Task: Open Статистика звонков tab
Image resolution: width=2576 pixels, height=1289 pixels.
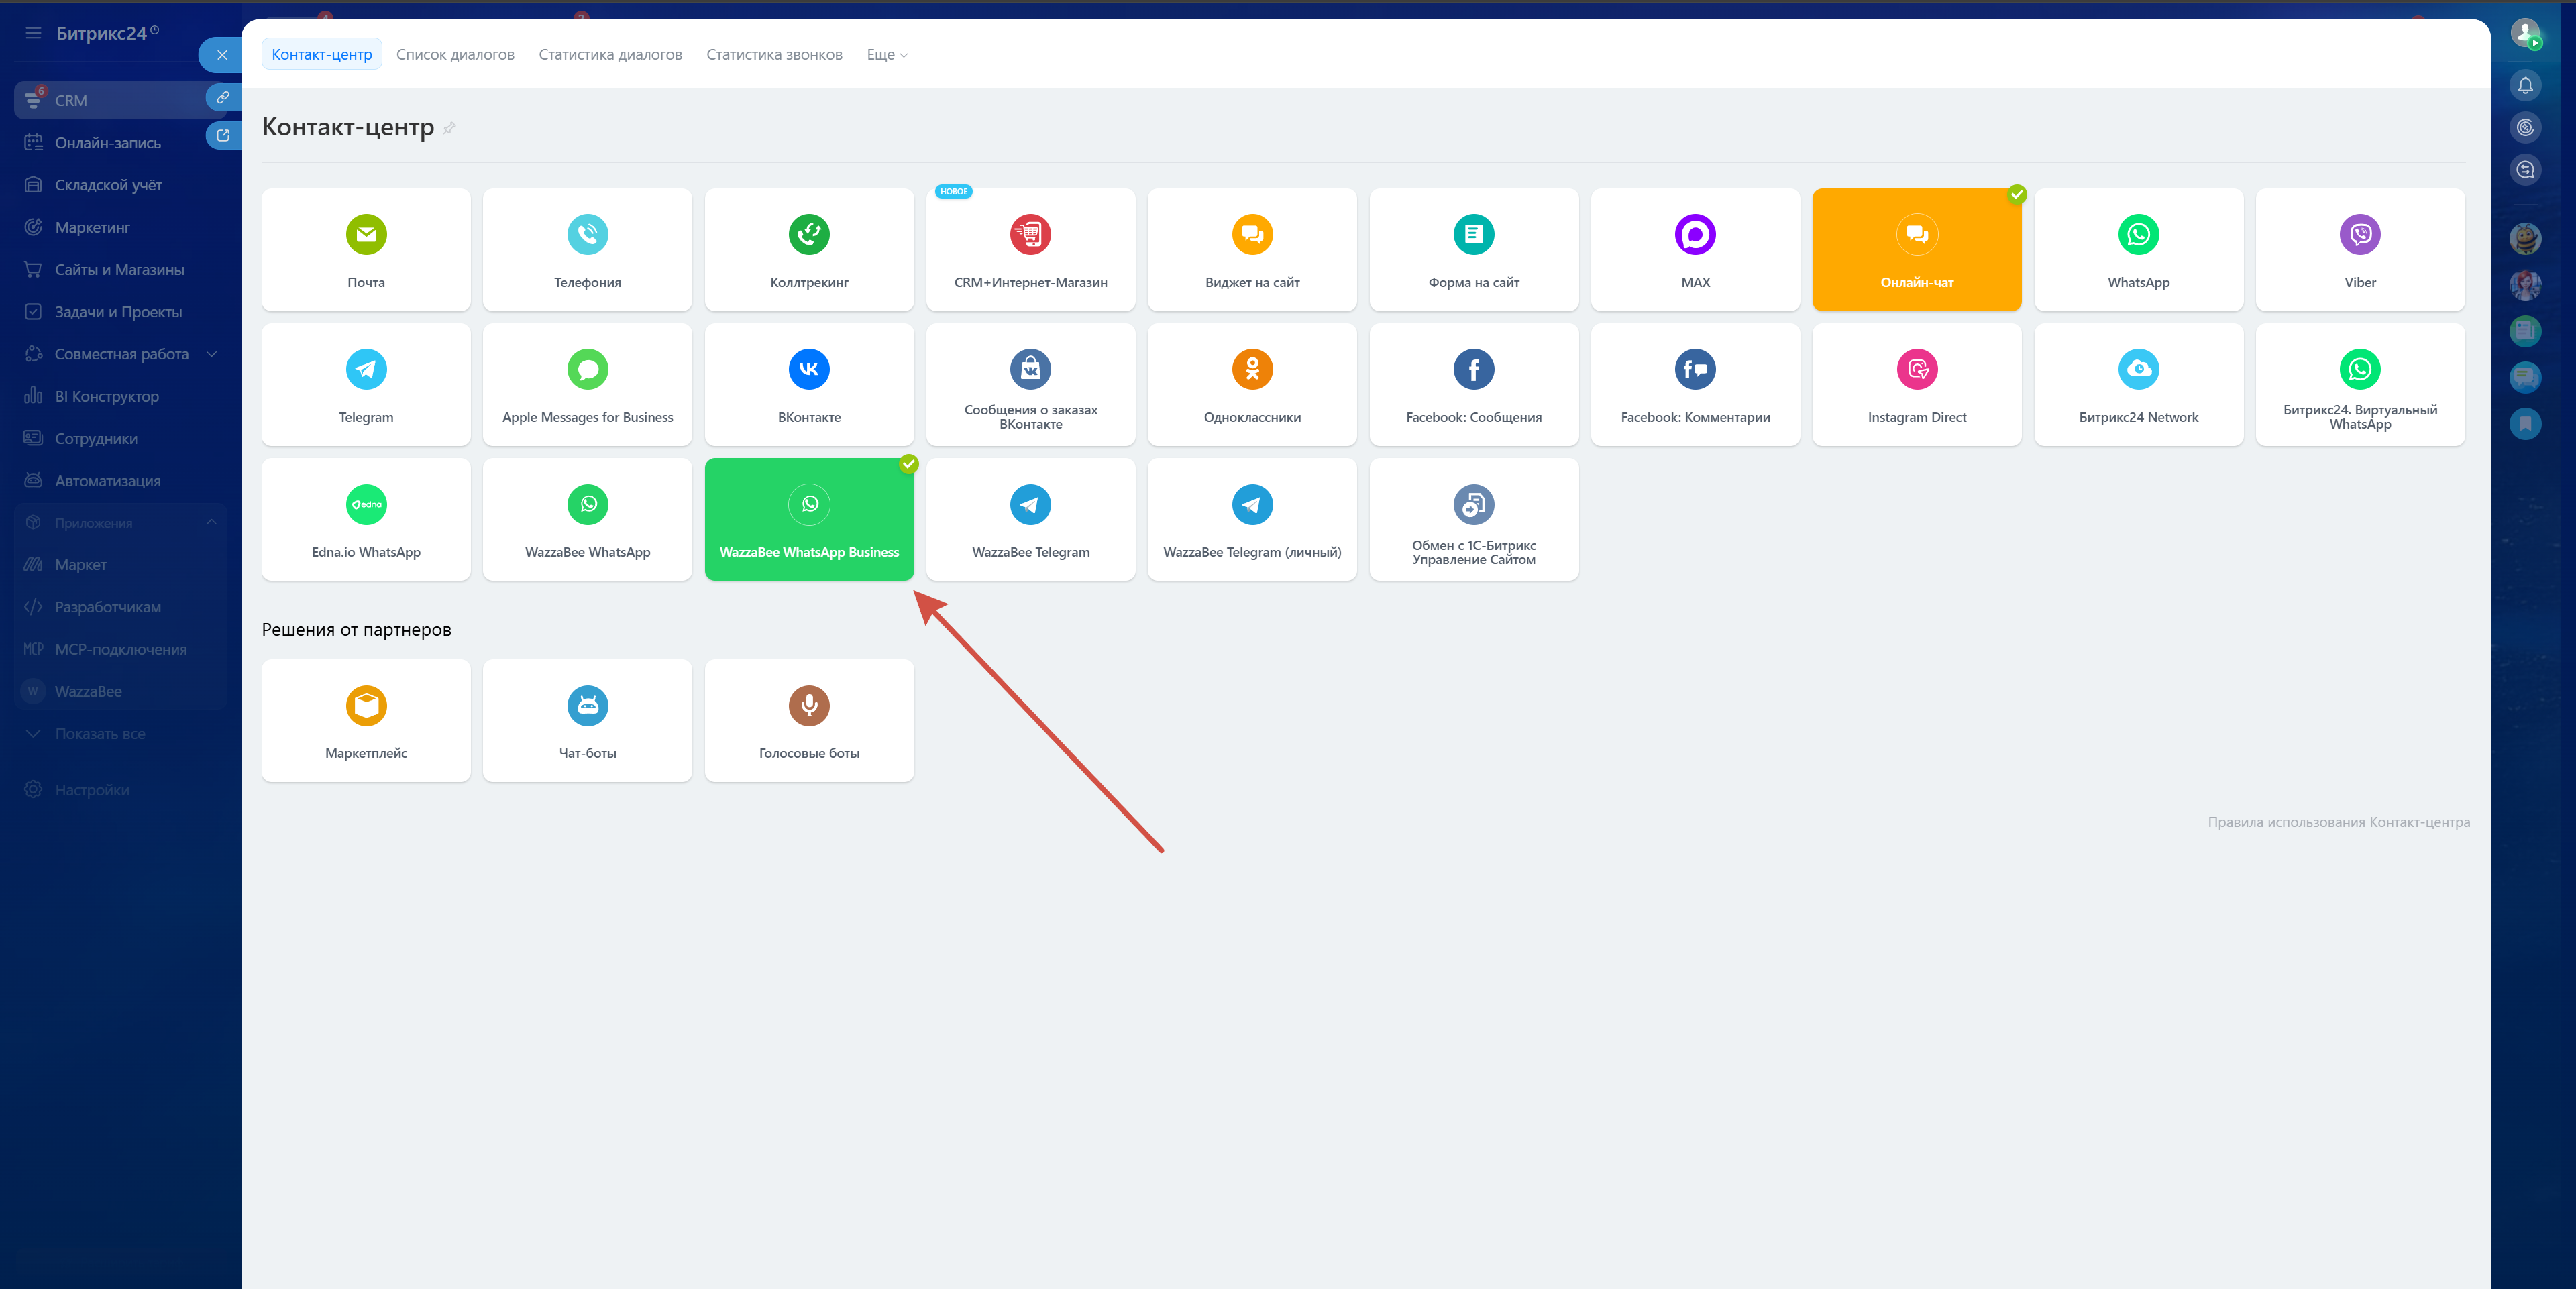Action: [774, 55]
